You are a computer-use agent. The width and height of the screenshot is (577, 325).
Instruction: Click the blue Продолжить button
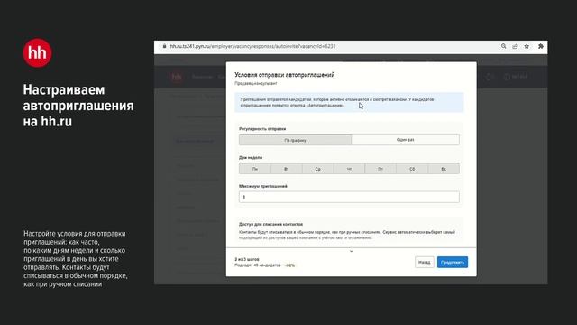pos(453,263)
